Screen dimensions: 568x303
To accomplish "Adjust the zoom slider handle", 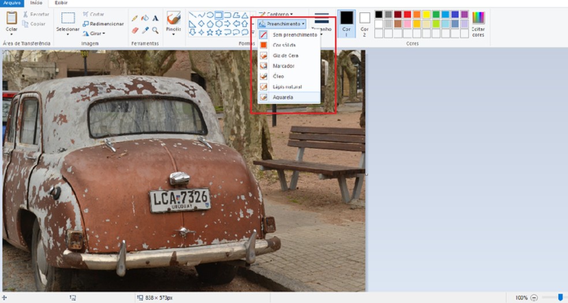I will (x=560, y=298).
